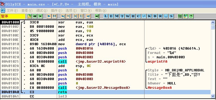The width and height of the screenshot is (216, 100).
Task: Click the green Help question mark icon
Action: point(191,16)
